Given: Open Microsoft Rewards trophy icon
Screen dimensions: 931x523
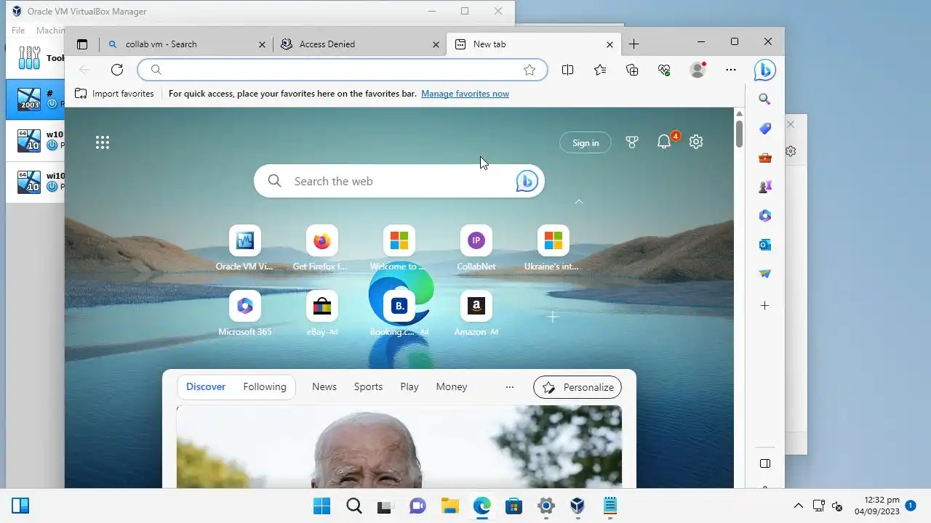Looking at the screenshot, I should [x=632, y=142].
